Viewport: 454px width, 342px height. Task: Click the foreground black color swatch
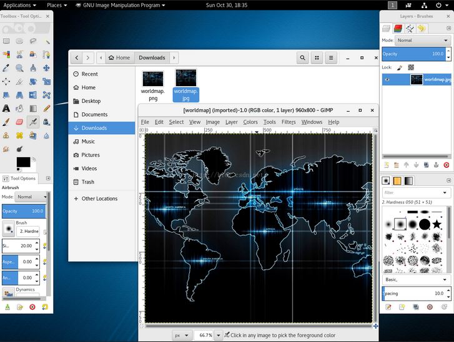click(x=23, y=162)
